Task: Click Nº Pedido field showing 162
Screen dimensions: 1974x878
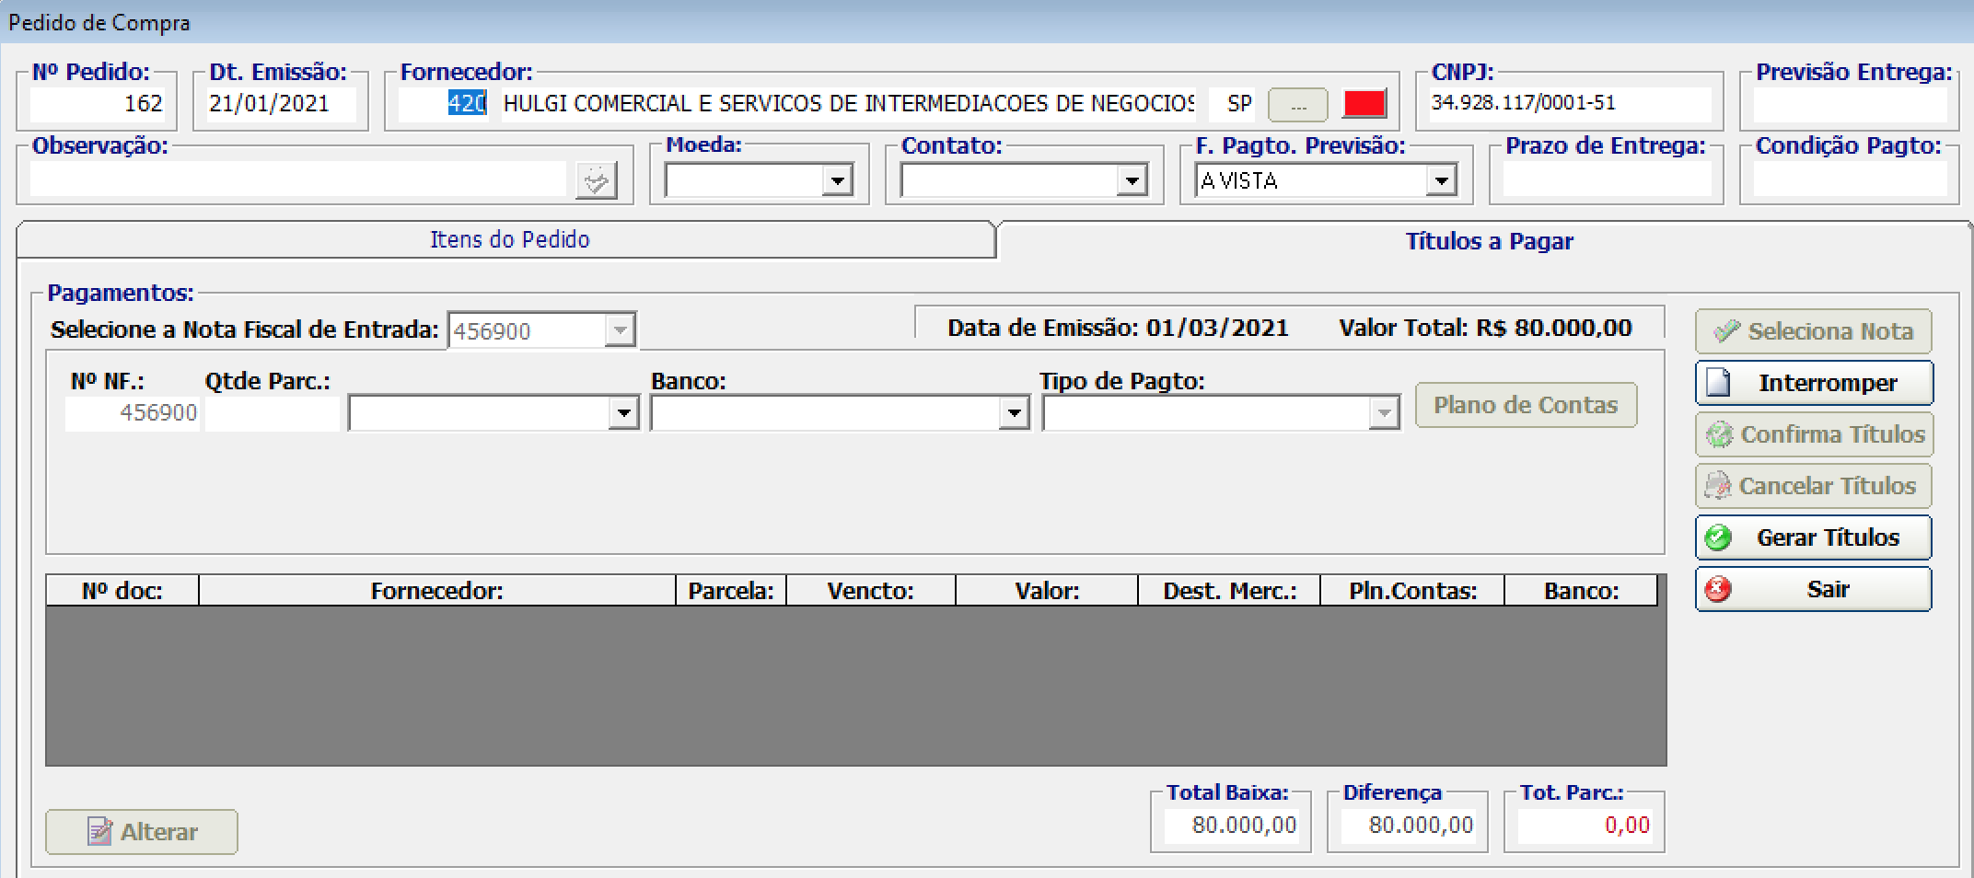Action: 98,103
